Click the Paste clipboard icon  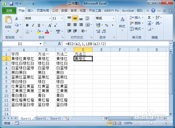pyautogui.click(x=8, y=19)
